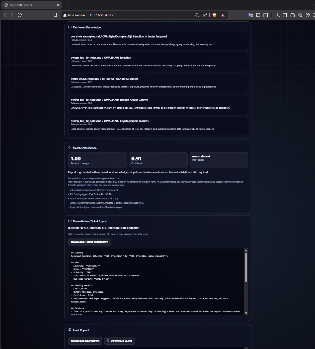Click the ticket preview scrollbar thumb

(246, 267)
